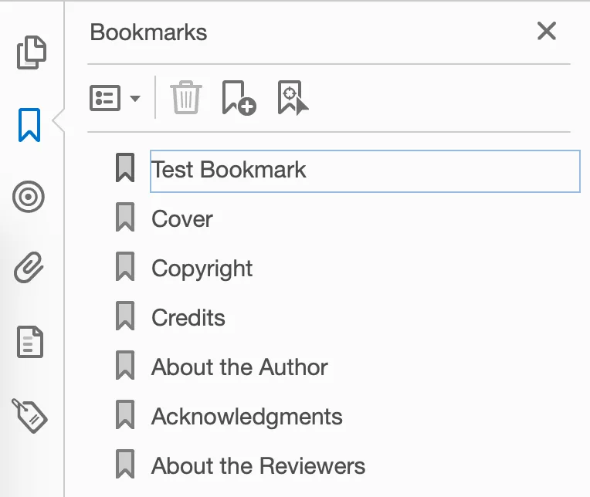
Task: Select the Bookmarks panel icon in sidebar
Action: pyautogui.click(x=29, y=125)
